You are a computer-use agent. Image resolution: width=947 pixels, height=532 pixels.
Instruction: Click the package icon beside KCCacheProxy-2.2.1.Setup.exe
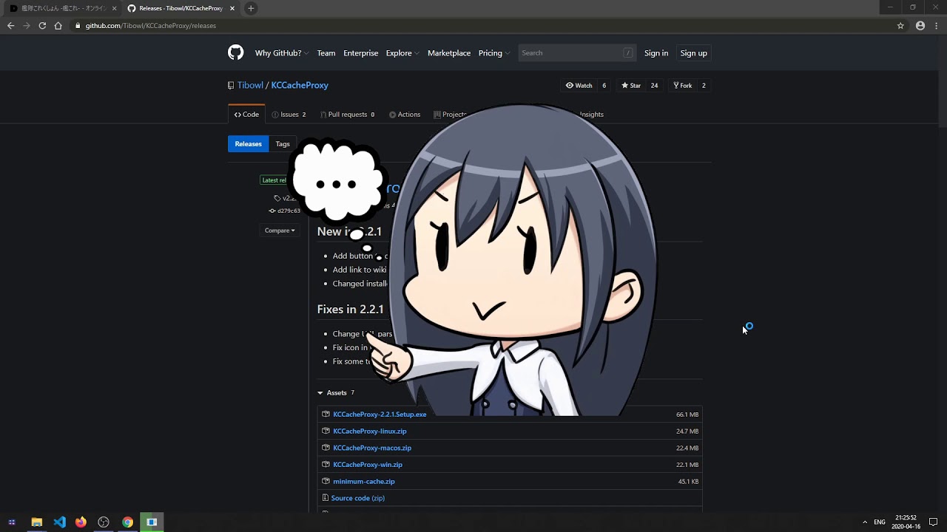[326, 414]
